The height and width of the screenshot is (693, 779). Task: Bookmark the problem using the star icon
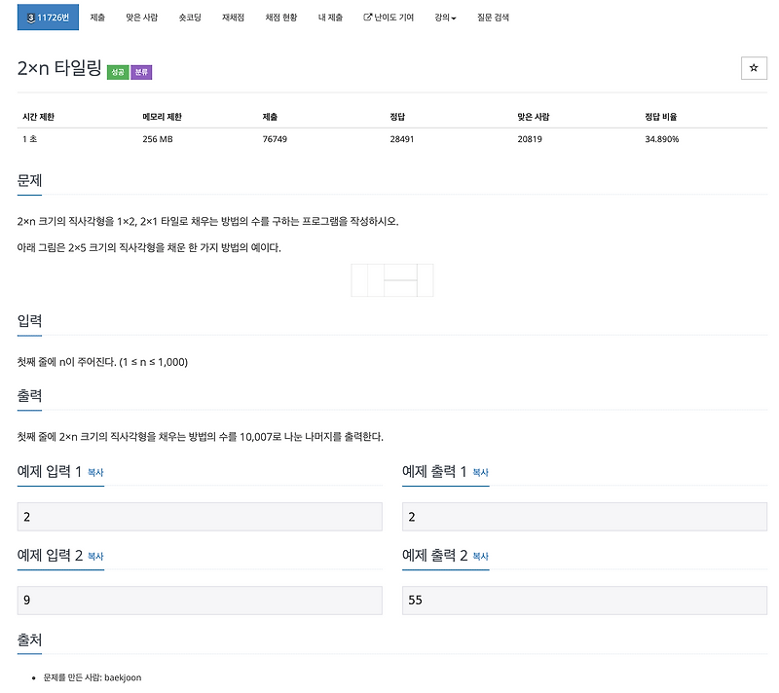[x=755, y=67]
